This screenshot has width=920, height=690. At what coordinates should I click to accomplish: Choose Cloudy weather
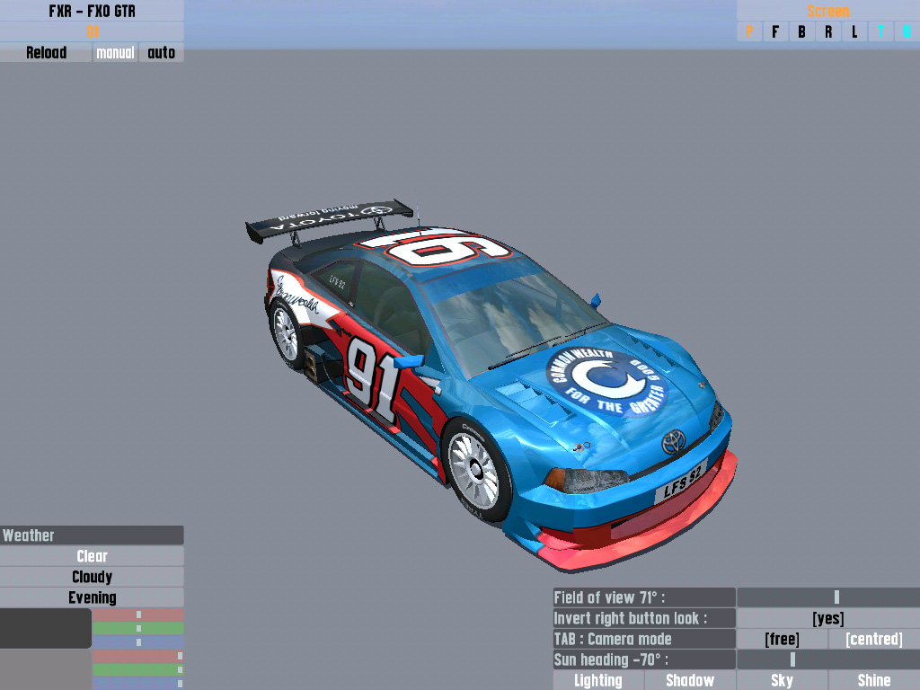pos(92,576)
